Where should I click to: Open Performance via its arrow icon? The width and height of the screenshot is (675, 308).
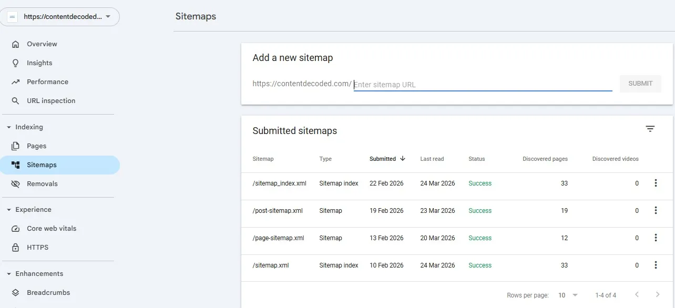pyautogui.click(x=16, y=81)
